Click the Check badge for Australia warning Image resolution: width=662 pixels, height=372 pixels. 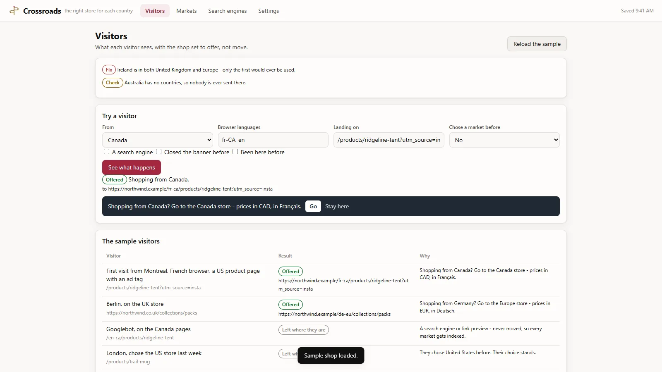point(113,83)
